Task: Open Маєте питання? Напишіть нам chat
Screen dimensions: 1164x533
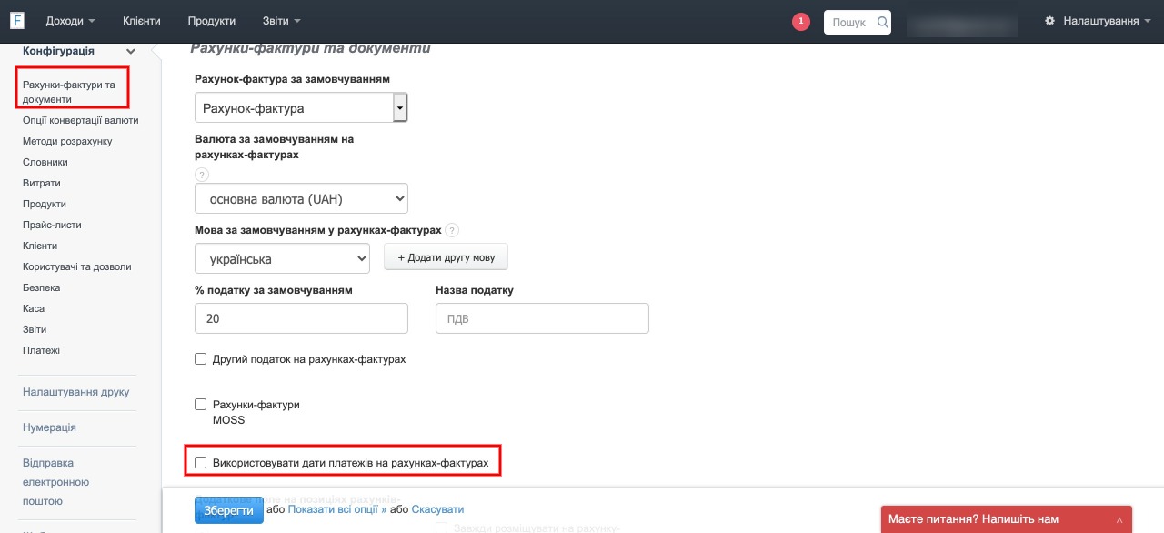Action: click(x=1007, y=519)
